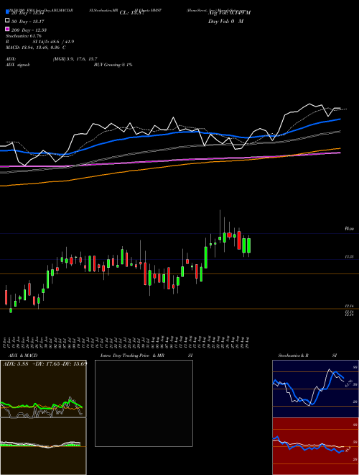Click the 'MACD: 13.84, 13.48, 0.36 C' line
The image size is (359, 475).
coord(36,47)
